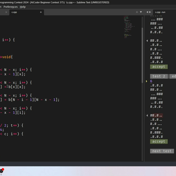Open the Preferences menu
The height and width of the screenshot is (176, 176).
10,7
